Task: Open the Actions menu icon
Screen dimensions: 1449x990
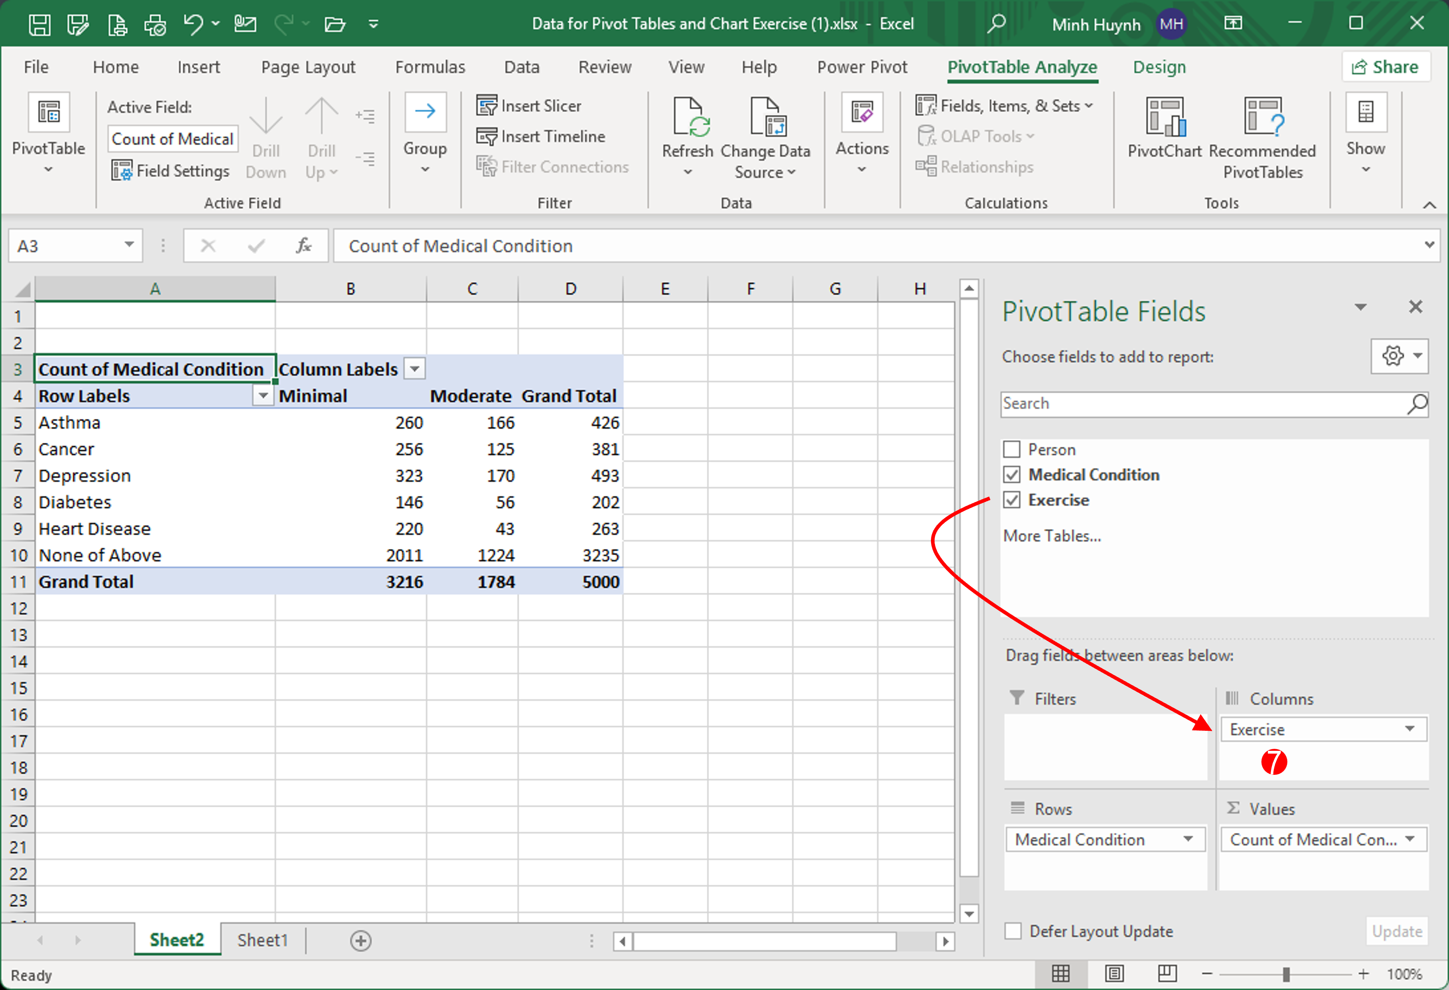Action: coord(862,112)
